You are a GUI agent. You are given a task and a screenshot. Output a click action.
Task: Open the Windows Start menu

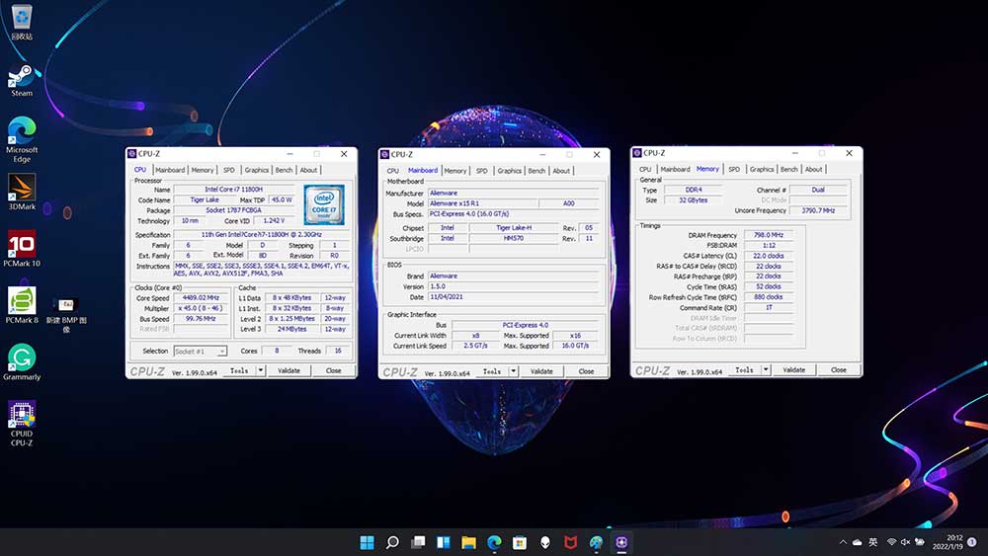pyautogui.click(x=367, y=542)
